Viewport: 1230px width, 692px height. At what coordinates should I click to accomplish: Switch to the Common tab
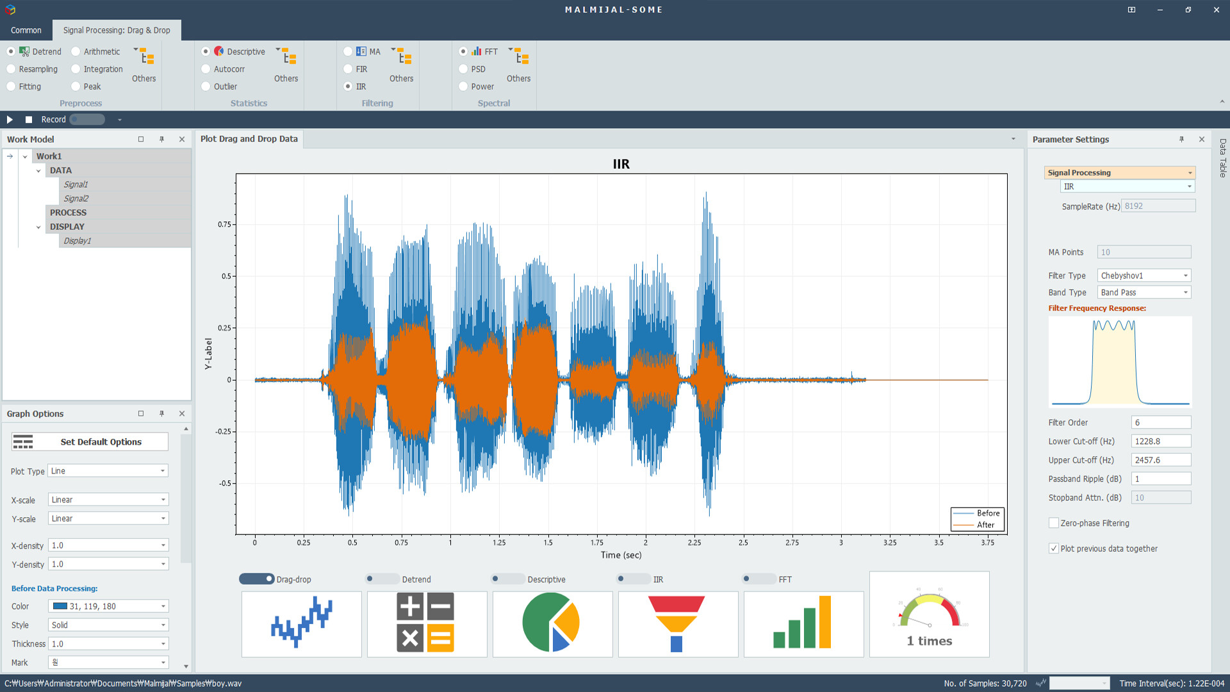click(26, 30)
